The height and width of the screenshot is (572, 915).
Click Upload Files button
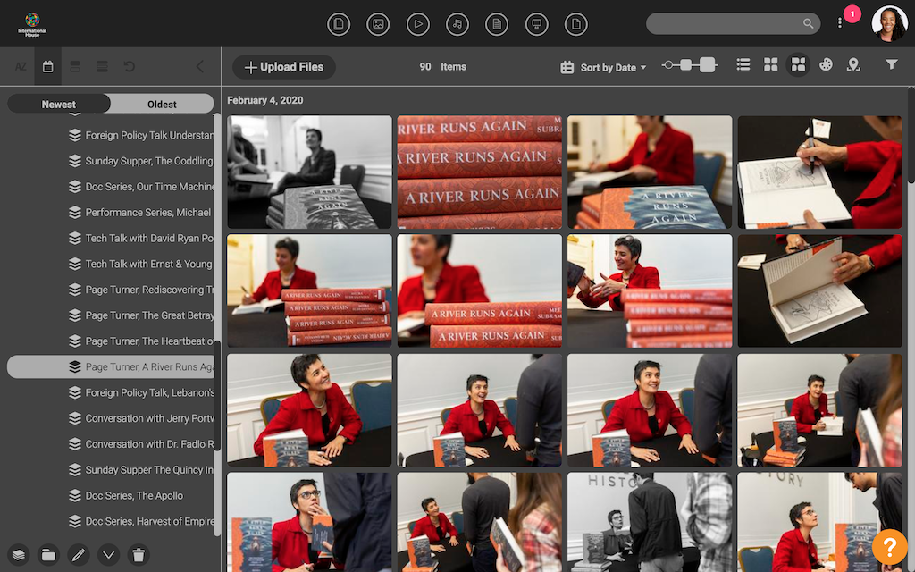[x=284, y=67]
